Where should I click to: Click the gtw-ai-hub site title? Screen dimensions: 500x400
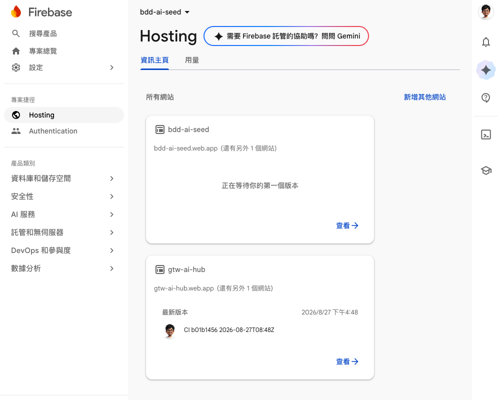click(186, 269)
